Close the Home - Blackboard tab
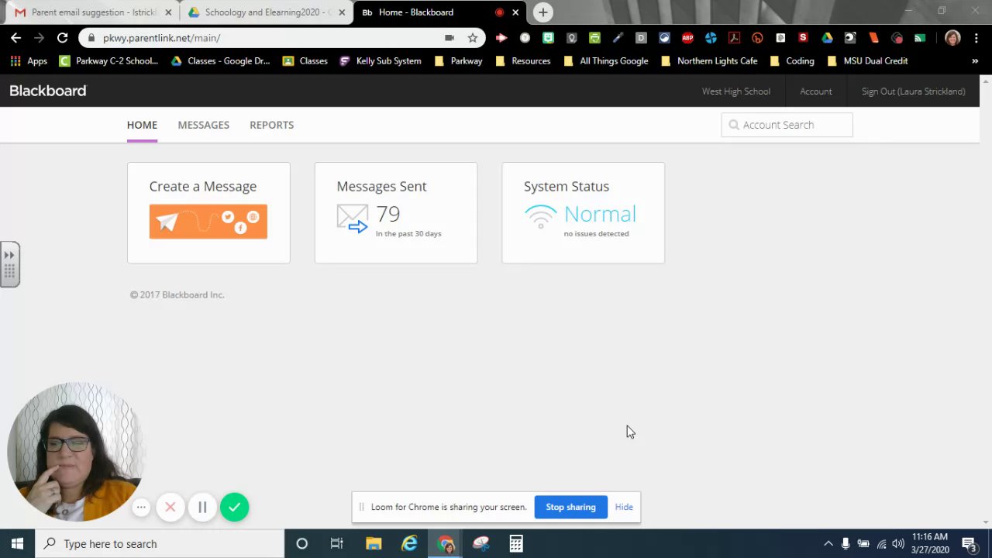The image size is (992, 558). 515,12
